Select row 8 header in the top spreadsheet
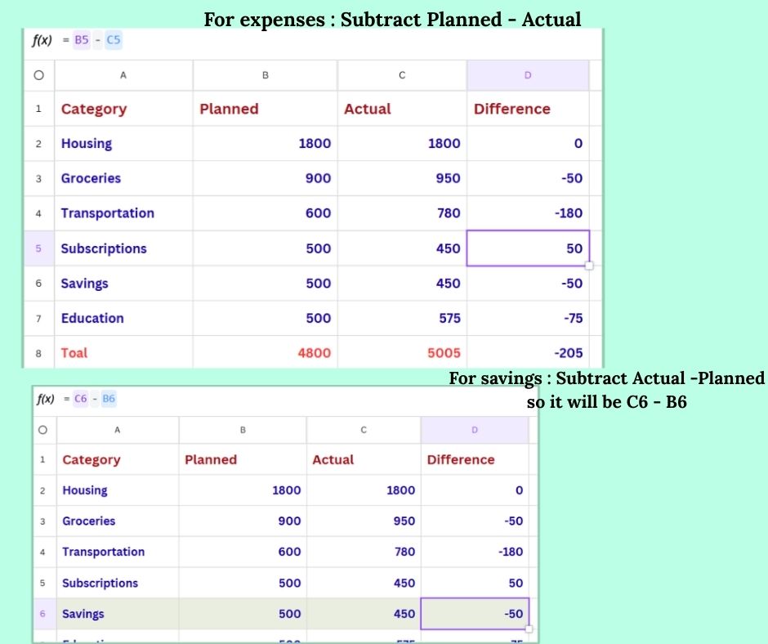Image resolution: width=768 pixels, height=644 pixels. coord(38,353)
